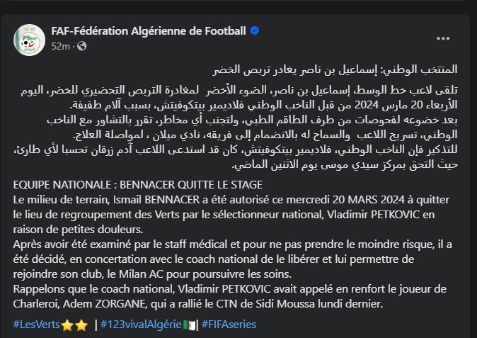The width and height of the screenshot is (477, 338).
Task: Click the Algerian flag emoji
Action: [x=190, y=325]
